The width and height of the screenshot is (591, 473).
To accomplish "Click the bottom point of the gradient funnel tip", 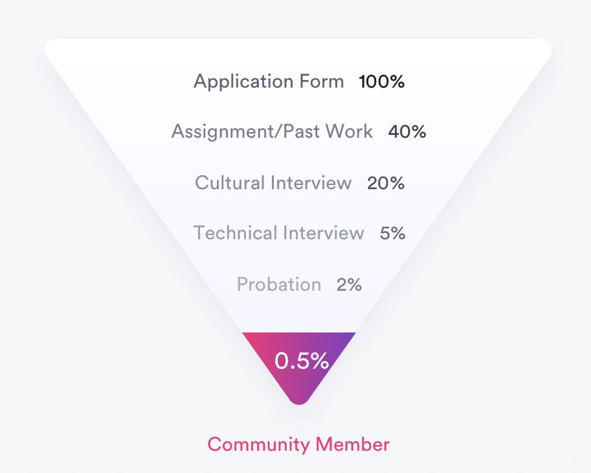I will click(x=299, y=401).
